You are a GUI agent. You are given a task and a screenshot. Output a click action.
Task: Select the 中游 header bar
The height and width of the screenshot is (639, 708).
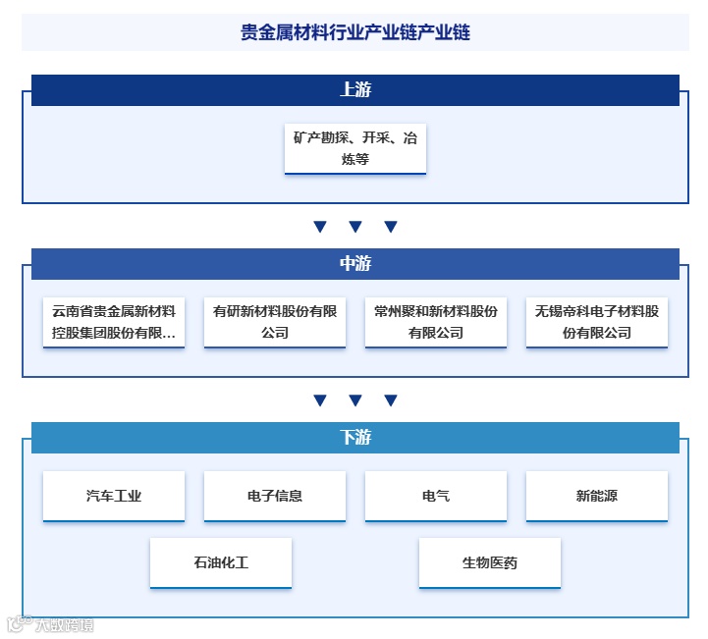coord(354,263)
